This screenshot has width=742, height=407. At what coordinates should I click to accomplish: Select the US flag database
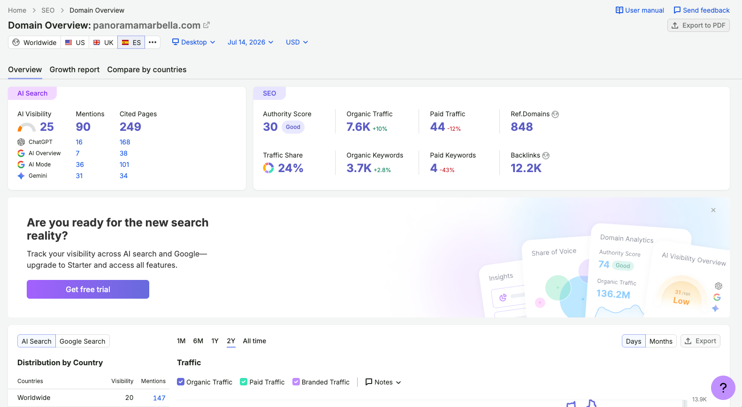[x=75, y=42]
